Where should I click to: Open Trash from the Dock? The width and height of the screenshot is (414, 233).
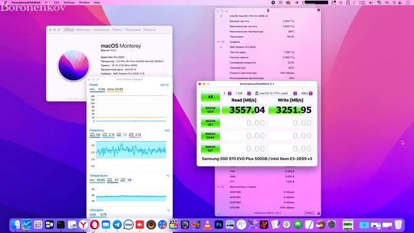point(398,225)
